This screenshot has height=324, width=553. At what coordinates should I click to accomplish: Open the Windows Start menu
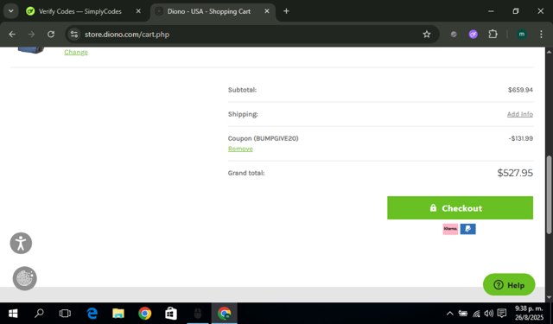13,313
